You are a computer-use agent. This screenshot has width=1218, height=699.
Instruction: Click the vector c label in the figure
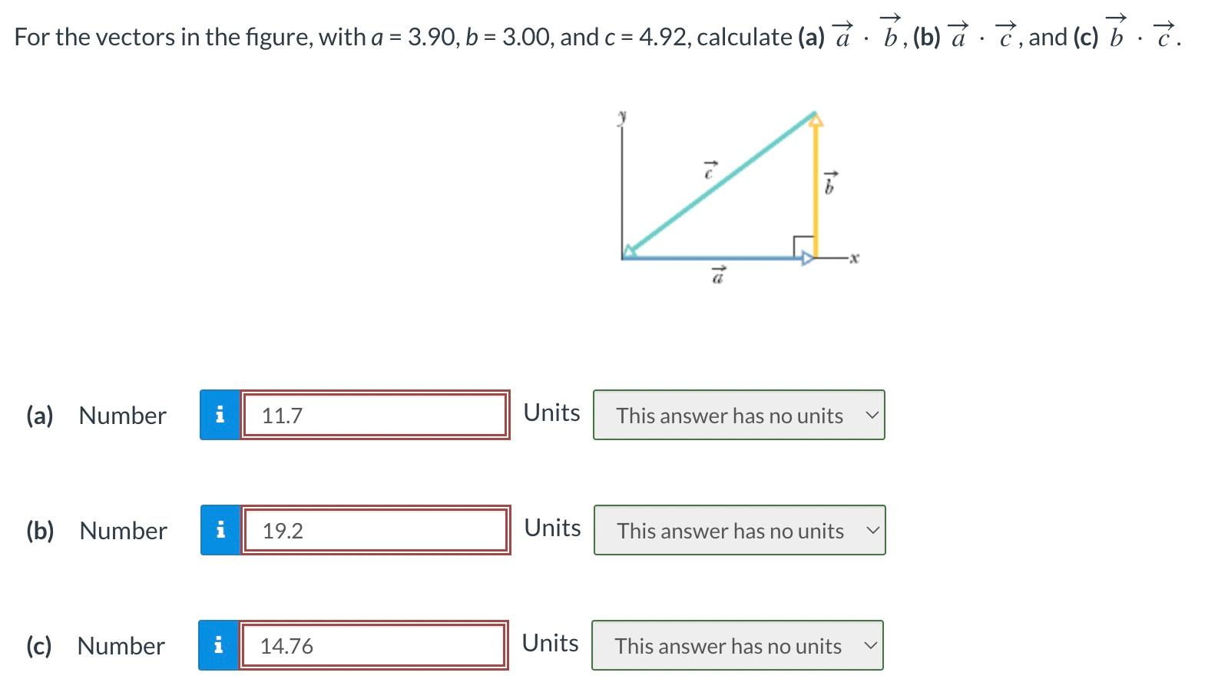(x=709, y=171)
